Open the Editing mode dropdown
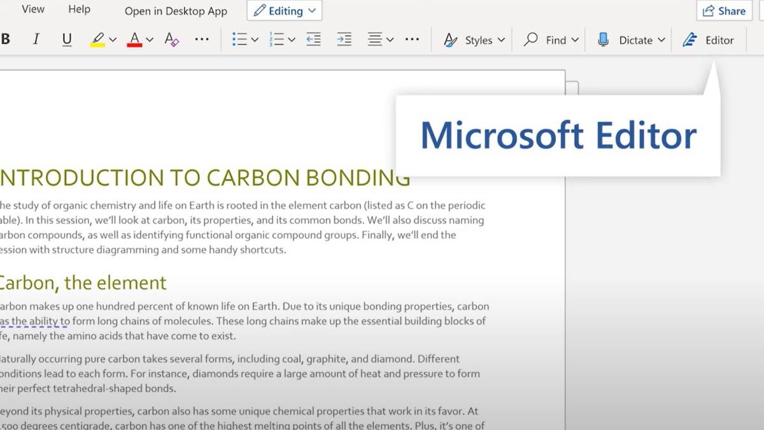Viewport: 764px width, 430px height. pyautogui.click(x=284, y=11)
